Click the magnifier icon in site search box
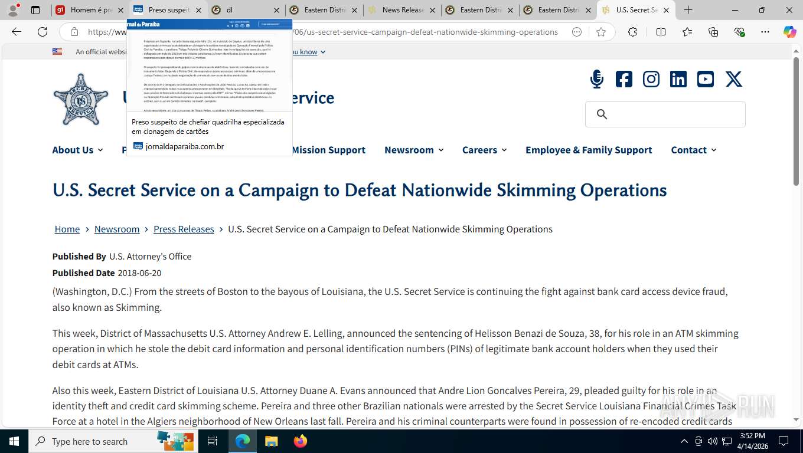The height and width of the screenshot is (453, 803). coord(602,114)
